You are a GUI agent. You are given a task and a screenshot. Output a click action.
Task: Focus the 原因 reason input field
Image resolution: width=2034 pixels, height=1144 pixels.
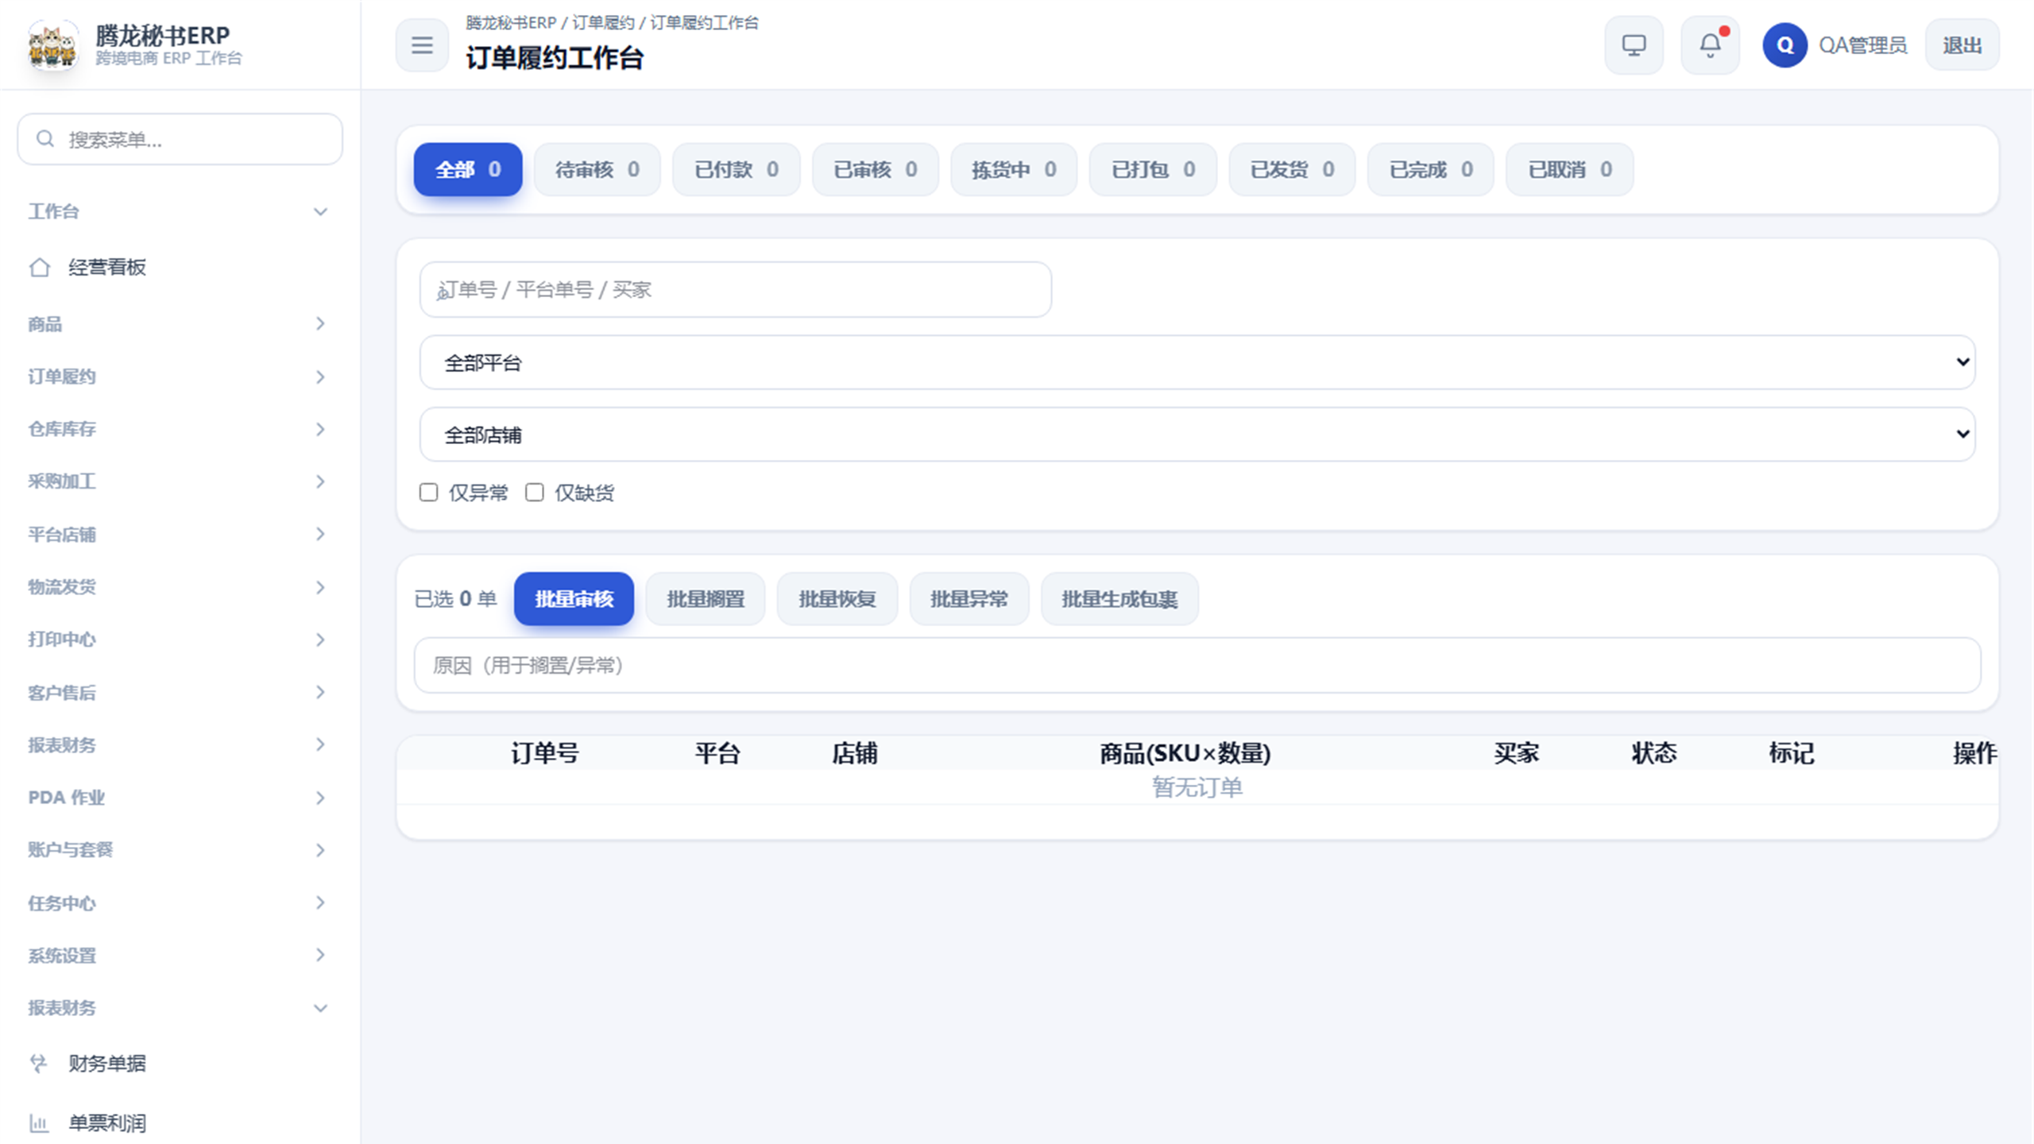click(x=1197, y=665)
